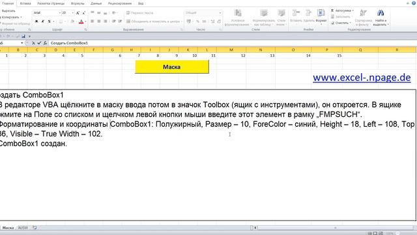
Task: Open the font color dropdown arrow
Action: pos(85,22)
